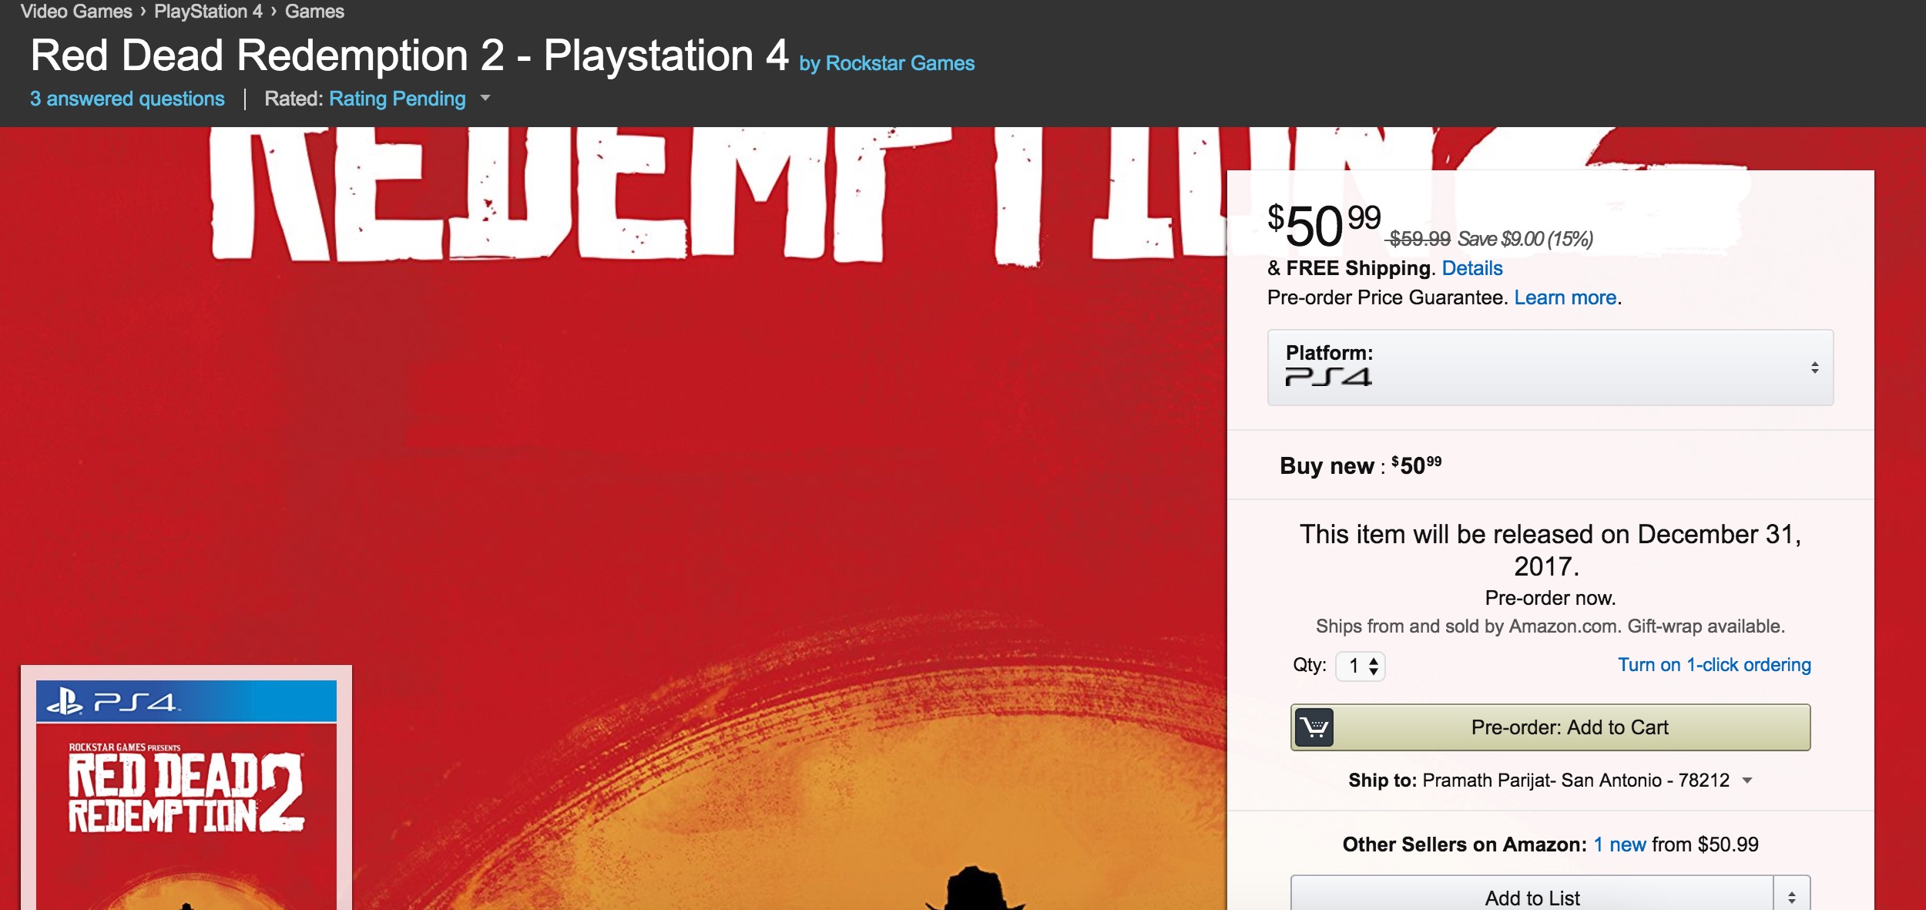Go to the Video Games breadcrumb
1926x910 pixels.
pos(76,12)
